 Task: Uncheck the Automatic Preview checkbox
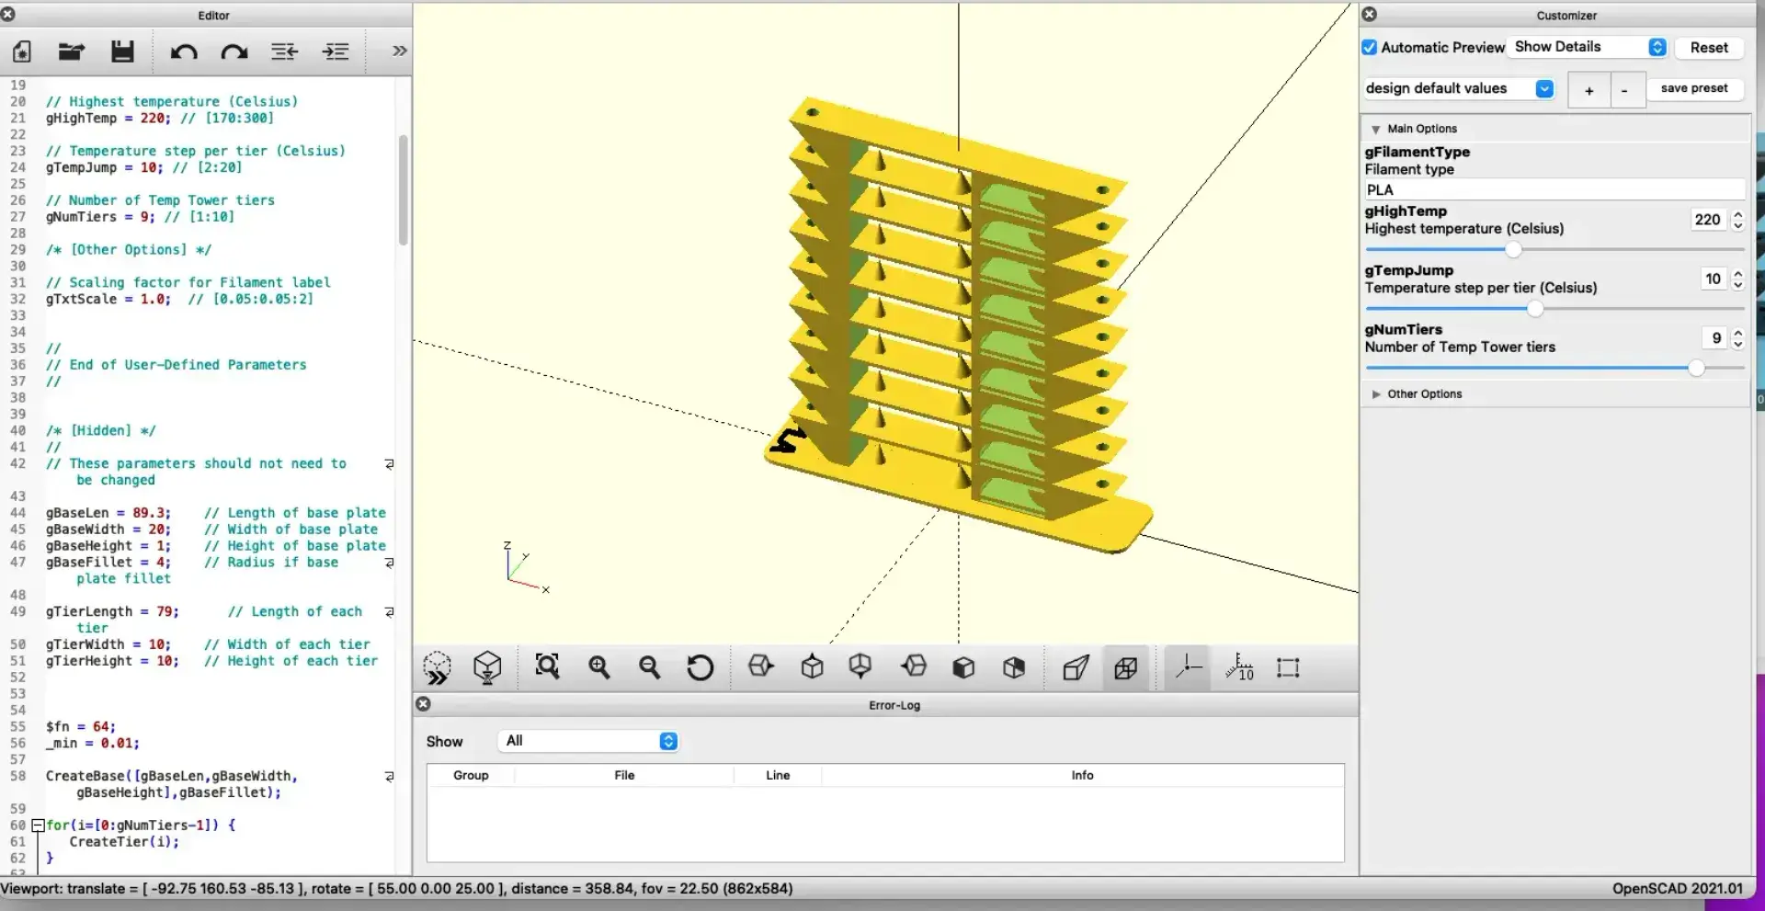[x=1370, y=48]
